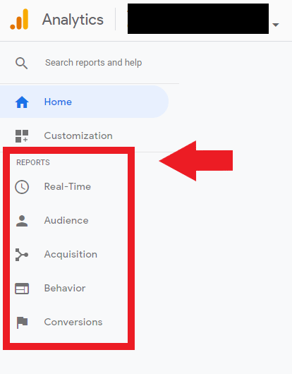Open the Conversions reports label

(73, 322)
